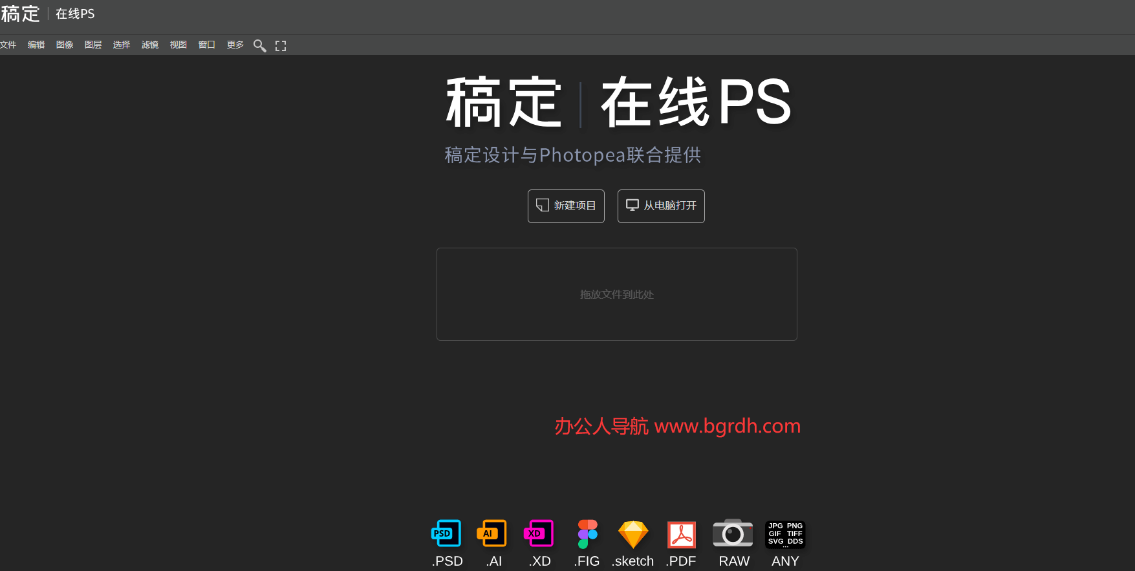Click the PSD format icon

pyautogui.click(x=446, y=533)
